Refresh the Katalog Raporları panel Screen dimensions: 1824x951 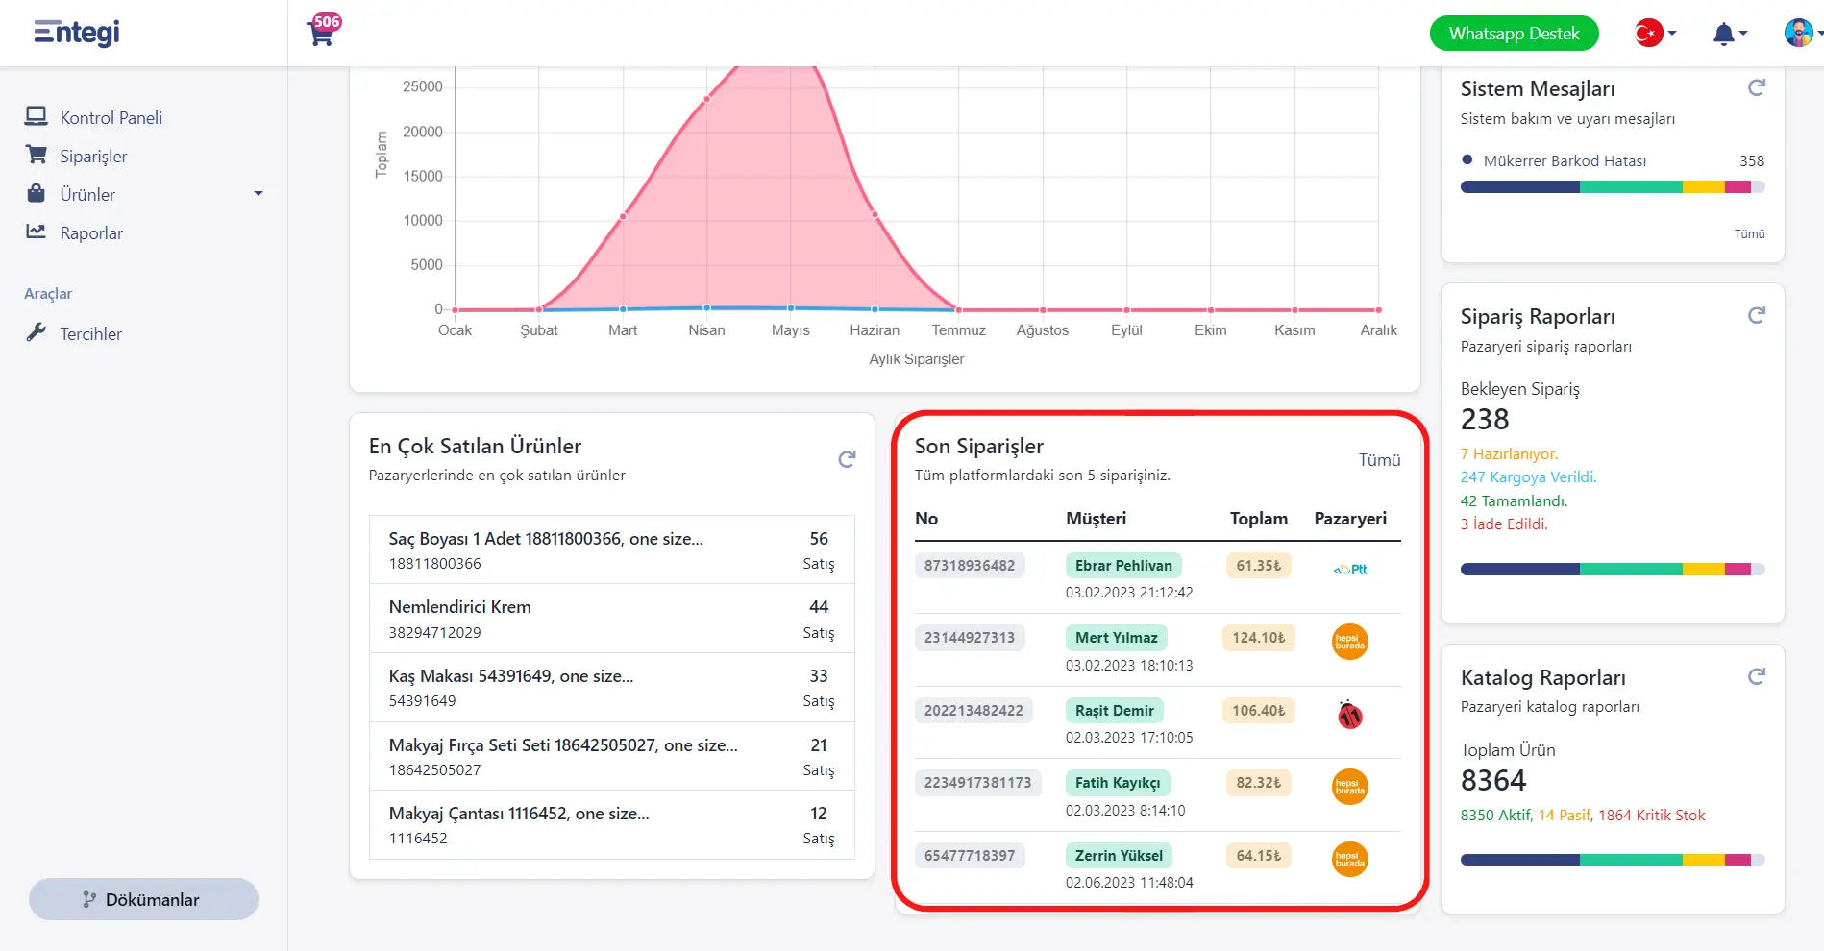1756,676
